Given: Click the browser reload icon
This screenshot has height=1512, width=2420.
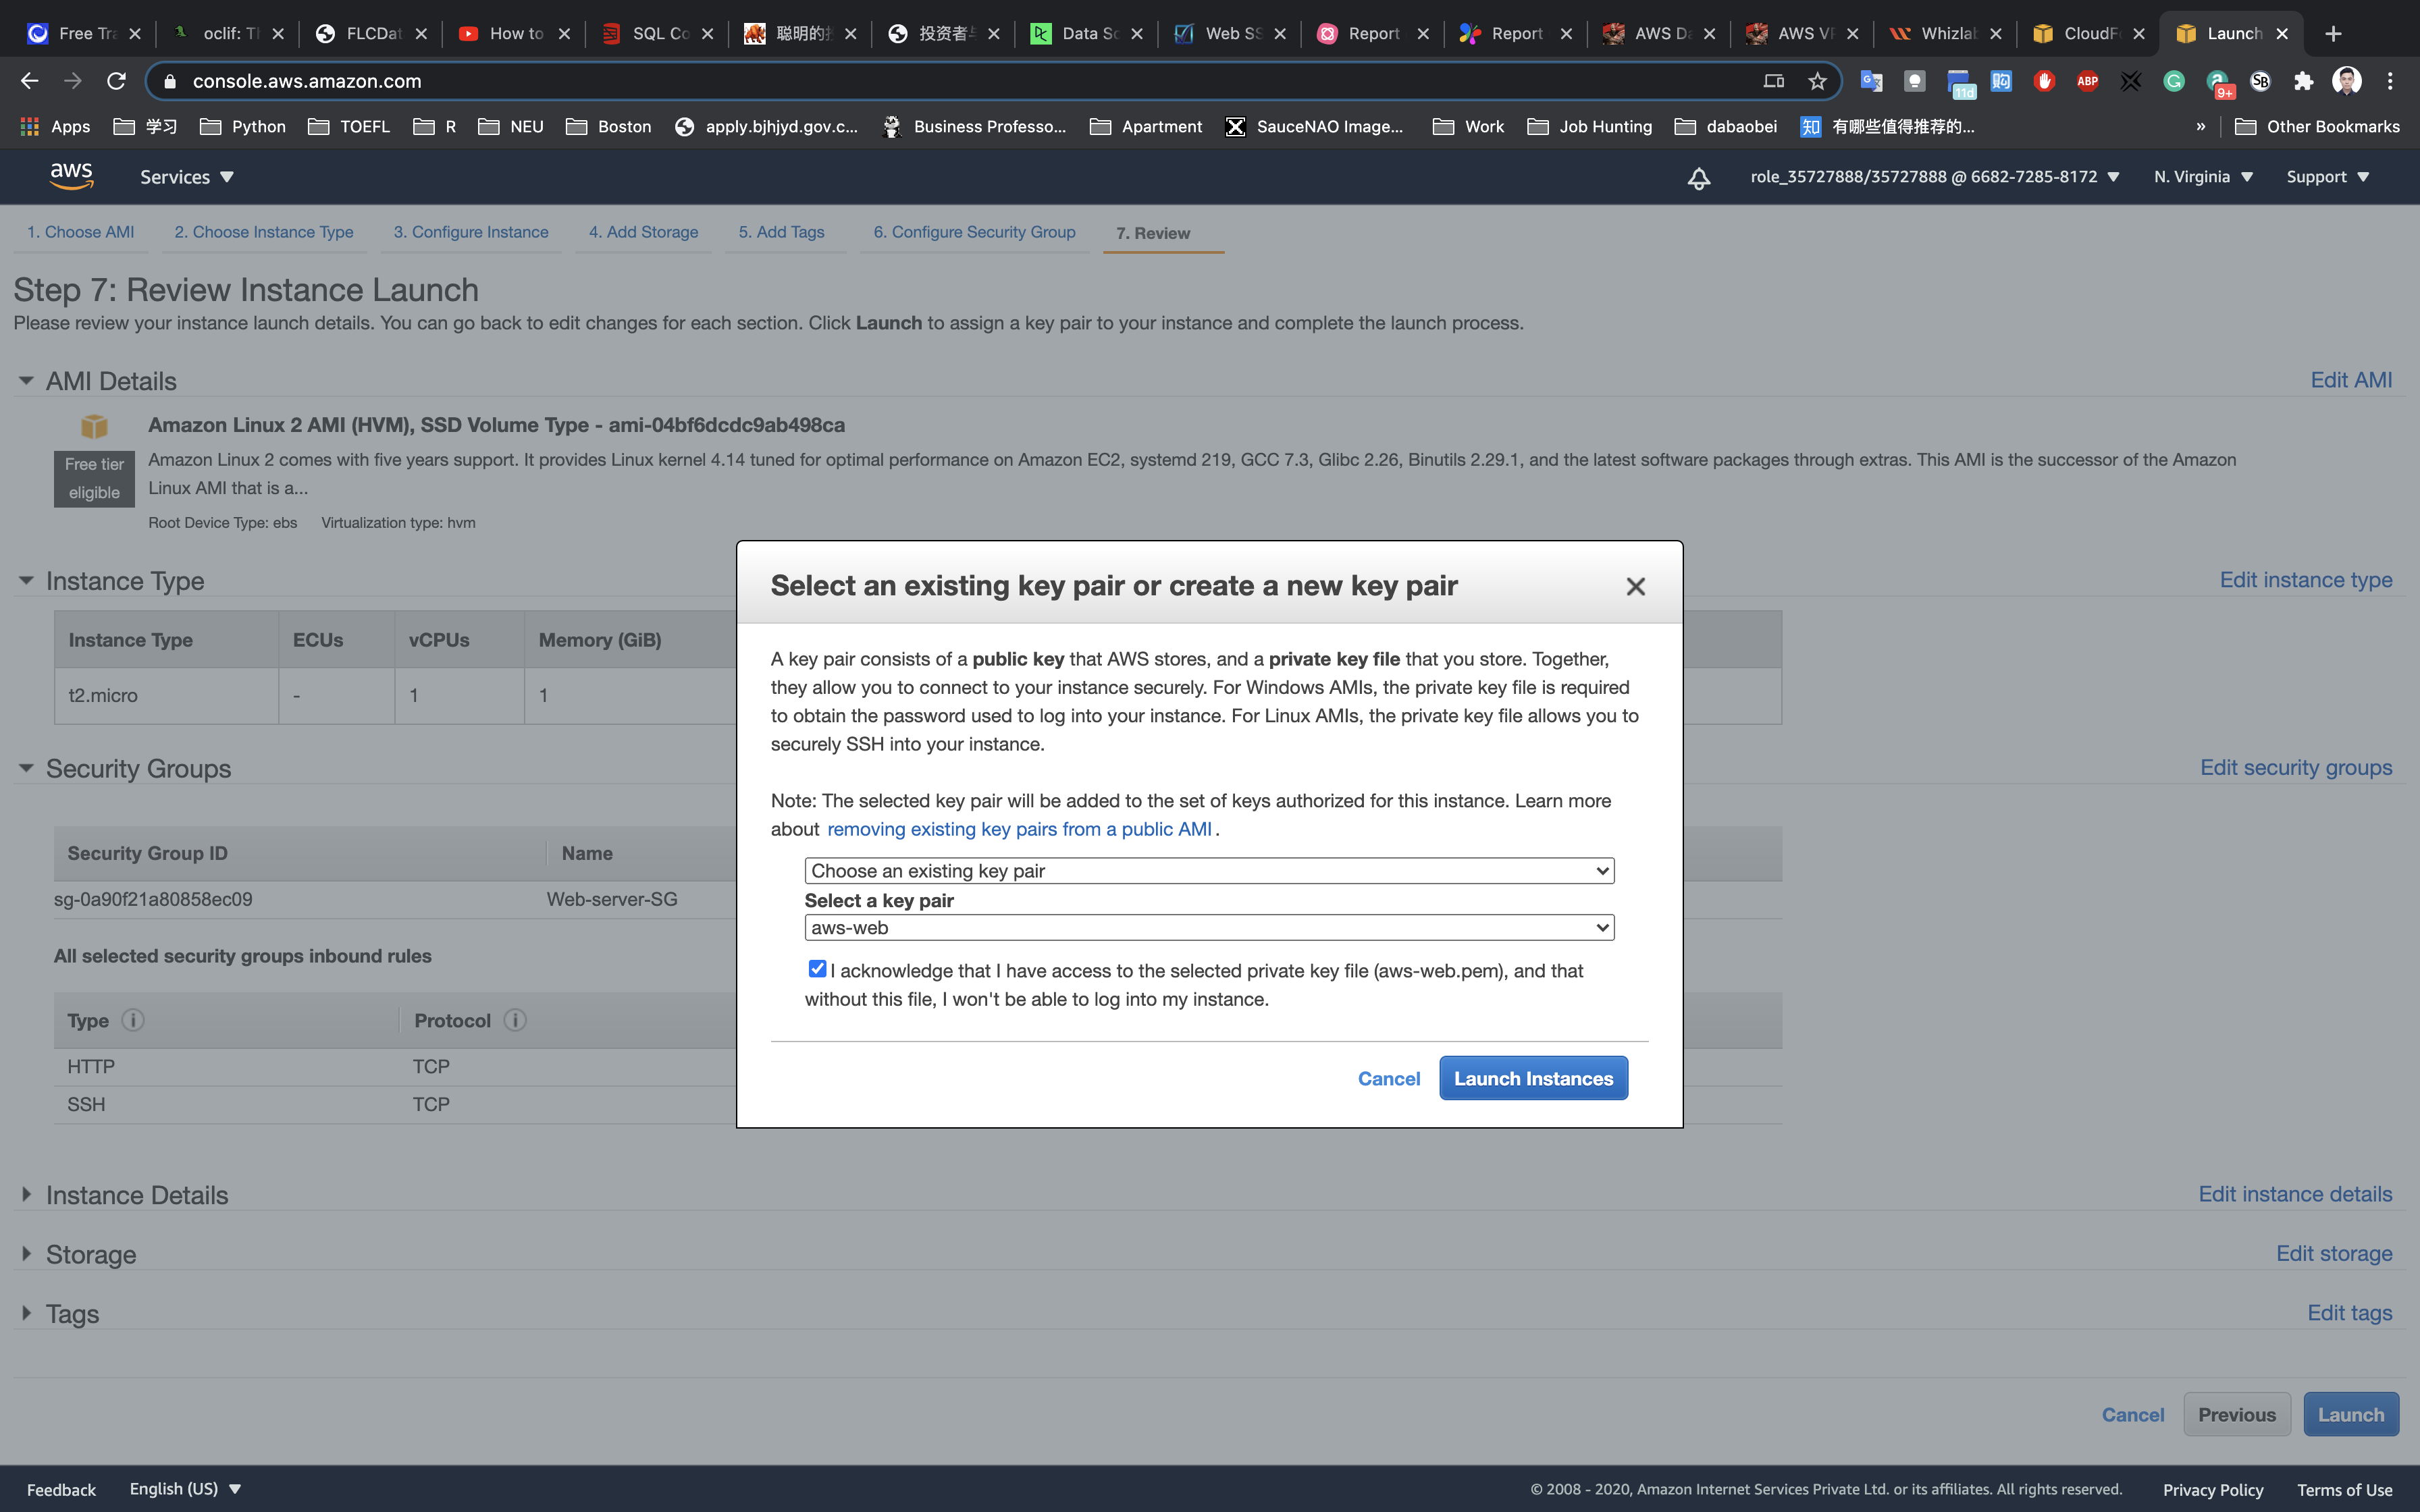Looking at the screenshot, I should pos(116,81).
